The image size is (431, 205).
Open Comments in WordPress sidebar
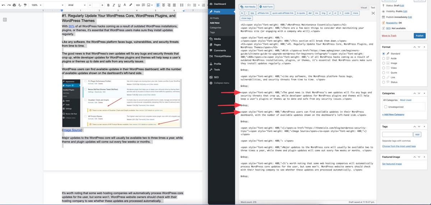point(220,50)
